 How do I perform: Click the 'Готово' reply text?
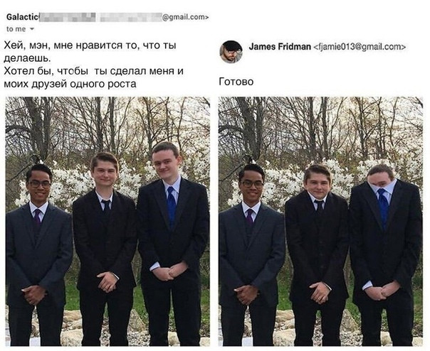coord(236,82)
